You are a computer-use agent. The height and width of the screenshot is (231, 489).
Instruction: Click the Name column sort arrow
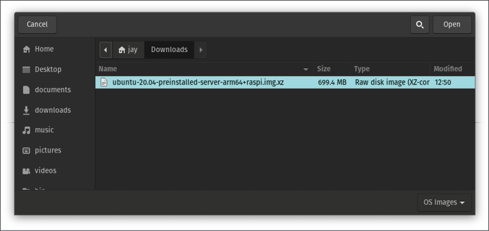(x=305, y=69)
